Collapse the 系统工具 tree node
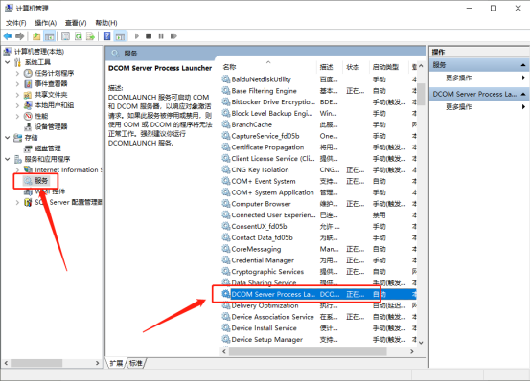Viewport: 530px width, 381px height. tap(8, 62)
